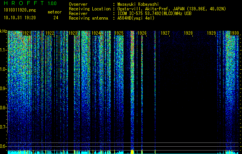Screen dimensions: 242x154
Task: Click the 1921 time marker
Action: (x=27, y=33)
